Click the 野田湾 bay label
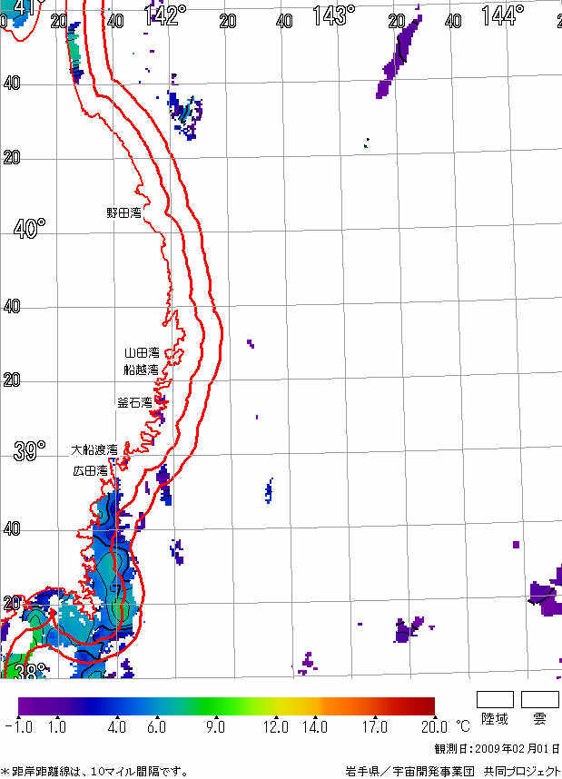Viewport: 562px width, 779px height. [x=123, y=213]
